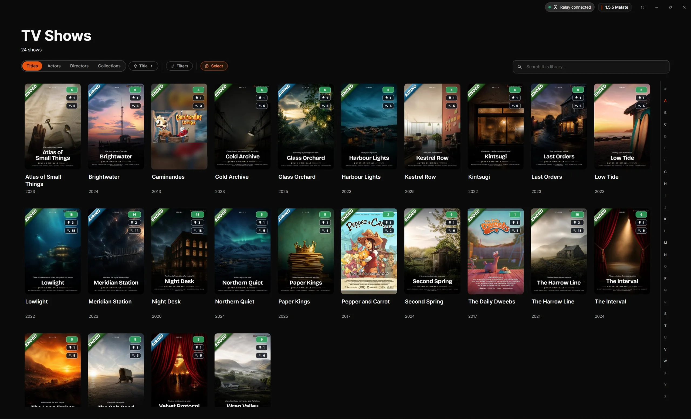Open the Actors tab
Image resolution: width=691 pixels, height=419 pixels.
pyautogui.click(x=54, y=66)
